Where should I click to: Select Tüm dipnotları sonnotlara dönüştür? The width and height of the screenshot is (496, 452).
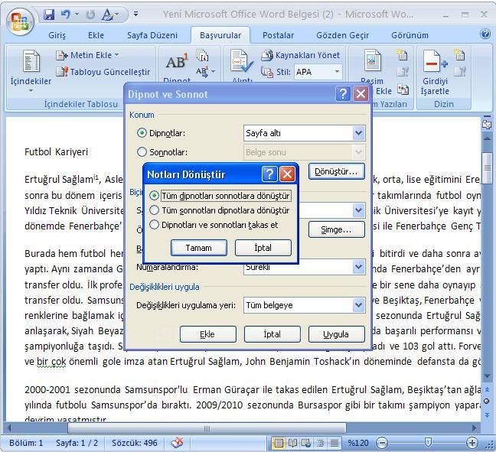pos(154,196)
